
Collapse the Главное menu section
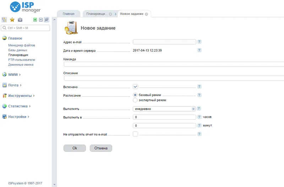15,38
